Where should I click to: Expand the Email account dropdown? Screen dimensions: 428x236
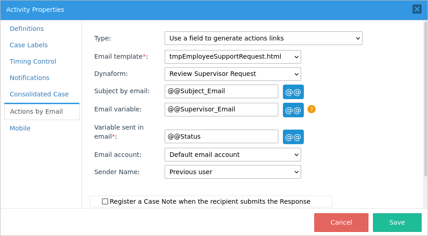click(232, 155)
